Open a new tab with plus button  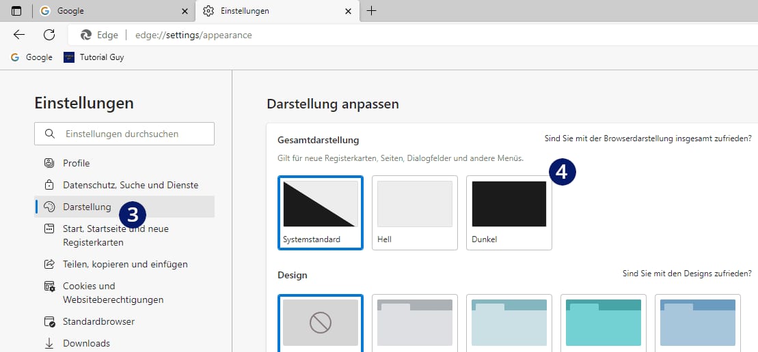371,11
